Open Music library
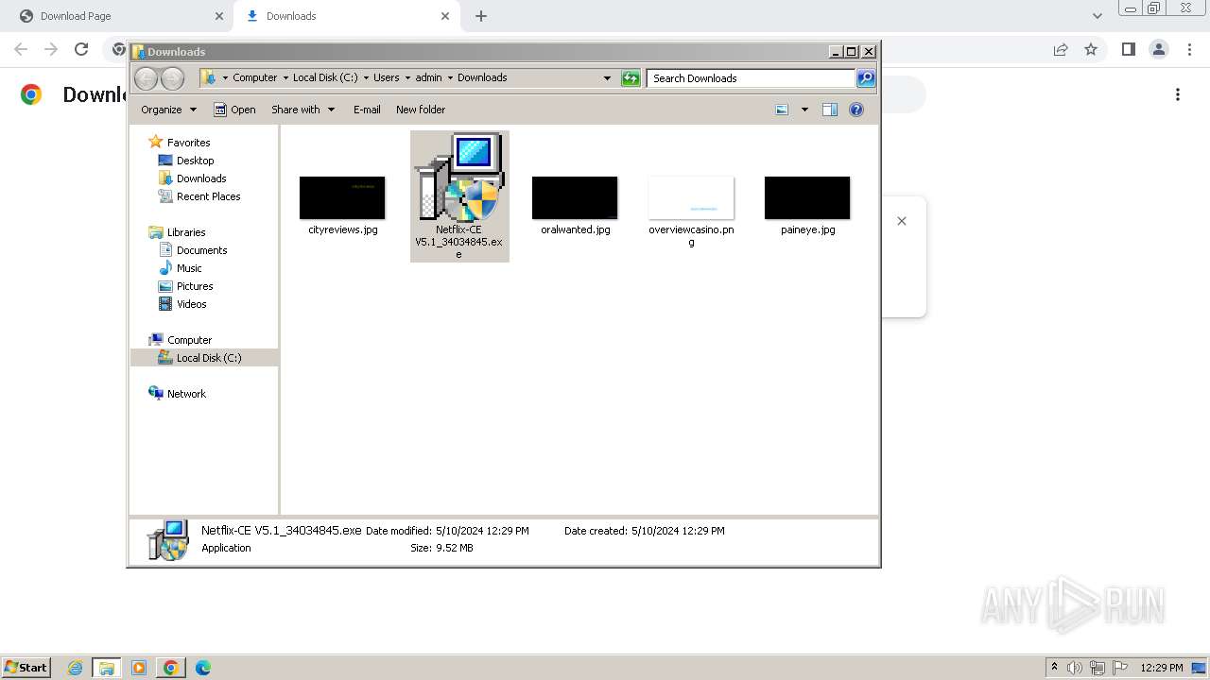Image resolution: width=1210 pixels, height=680 pixels. coord(189,268)
